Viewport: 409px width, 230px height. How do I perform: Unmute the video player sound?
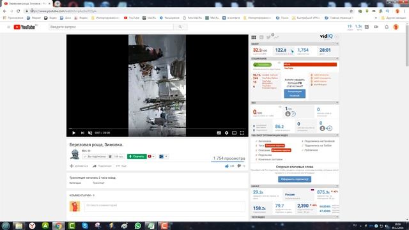pos(90,133)
